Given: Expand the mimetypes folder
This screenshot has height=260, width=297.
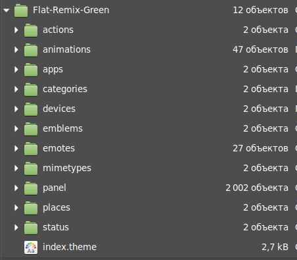Looking at the screenshot, I should tap(16, 168).
